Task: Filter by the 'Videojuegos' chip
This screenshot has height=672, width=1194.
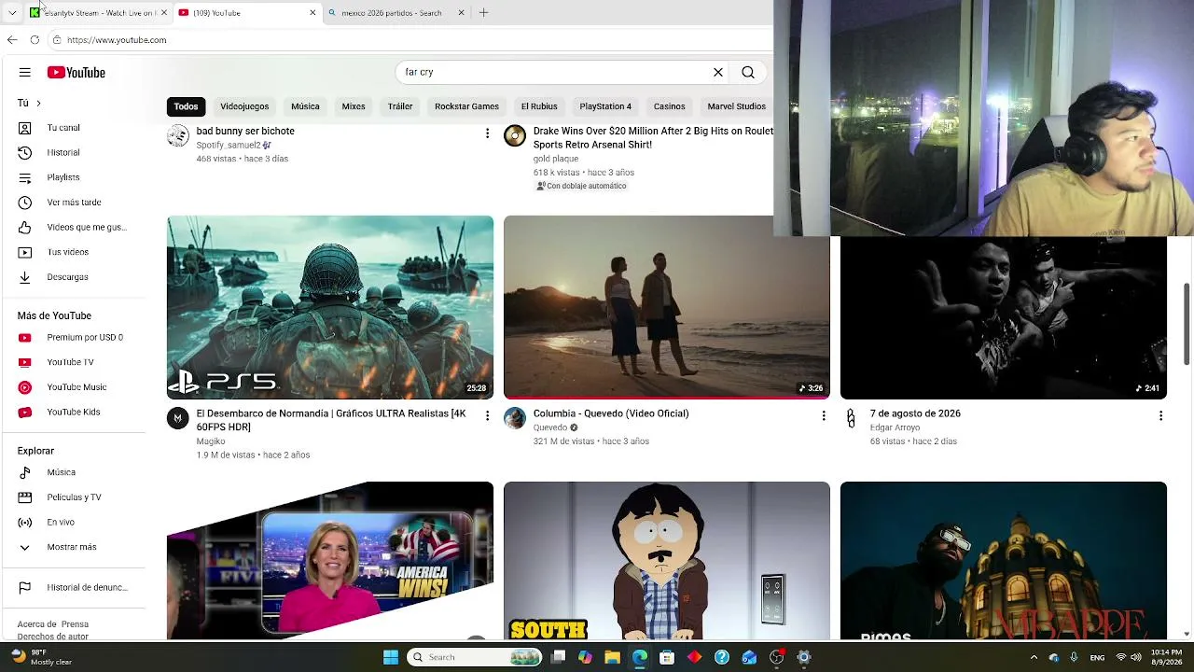Action: 244,106
